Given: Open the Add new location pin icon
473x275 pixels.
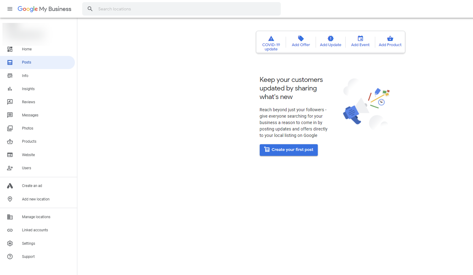Looking at the screenshot, I should [x=10, y=199].
